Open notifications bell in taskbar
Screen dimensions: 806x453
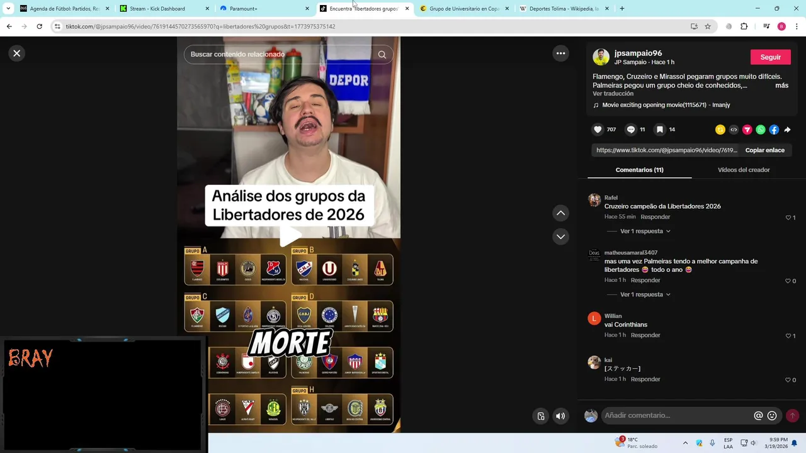pyautogui.click(x=794, y=443)
